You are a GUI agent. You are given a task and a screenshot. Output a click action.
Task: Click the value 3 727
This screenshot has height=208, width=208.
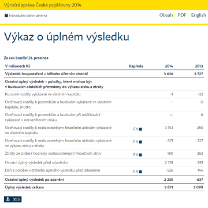click(199, 74)
